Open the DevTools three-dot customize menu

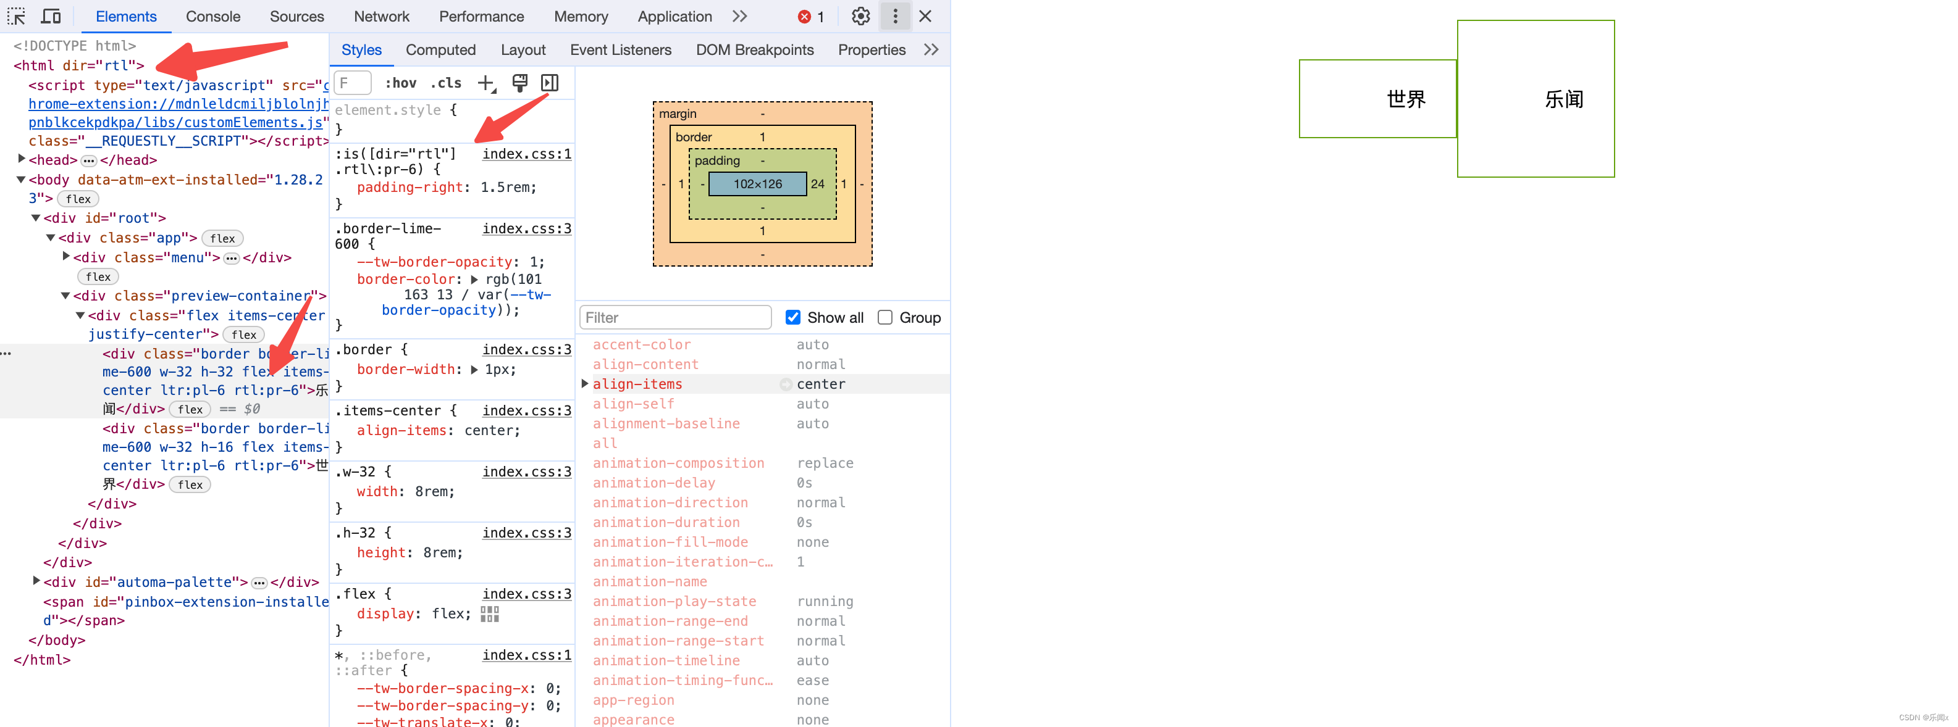coord(894,16)
